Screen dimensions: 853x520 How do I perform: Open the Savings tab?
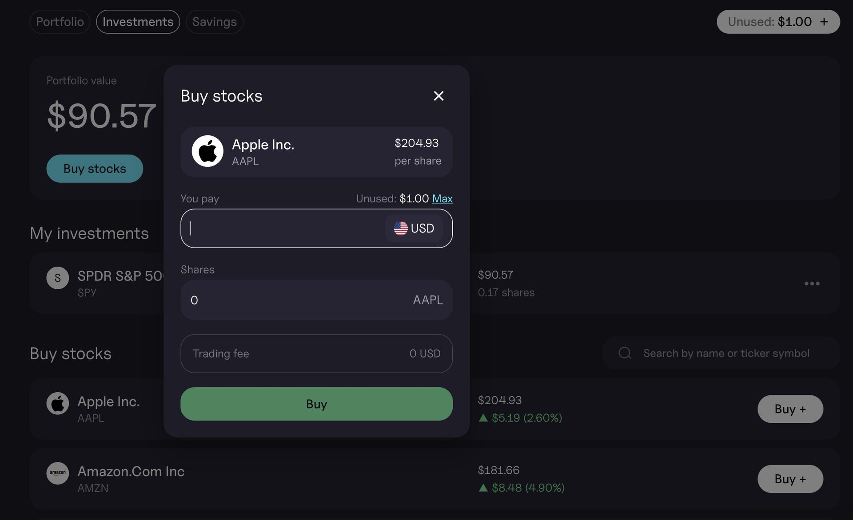click(214, 21)
